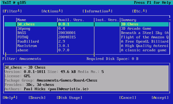Open the Actions dropdown menu
Screen dimensions: 173x104
(x=52, y=11)
